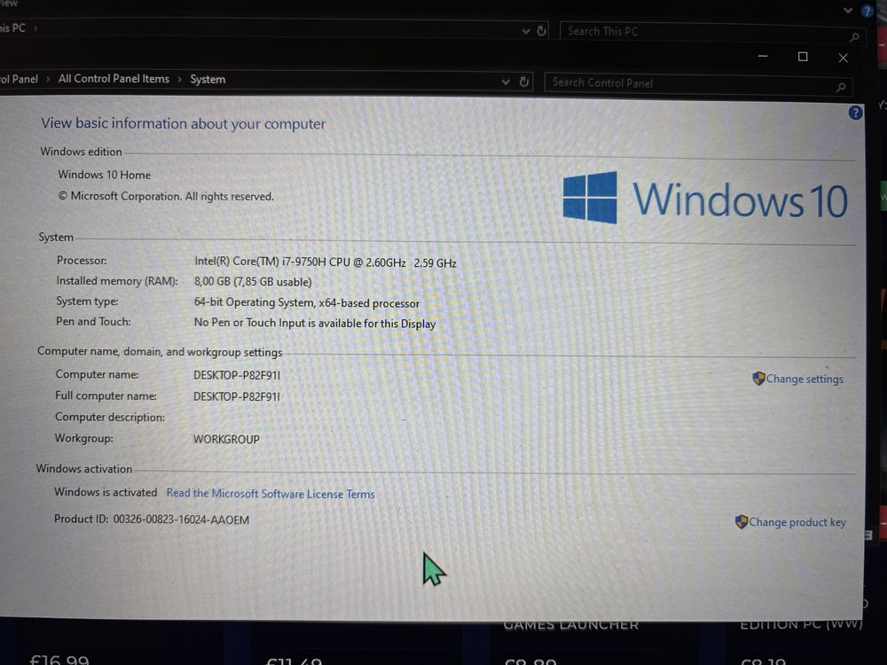This screenshot has height=665, width=887.
Task: Click the System window help question mark icon
Action: (x=855, y=113)
